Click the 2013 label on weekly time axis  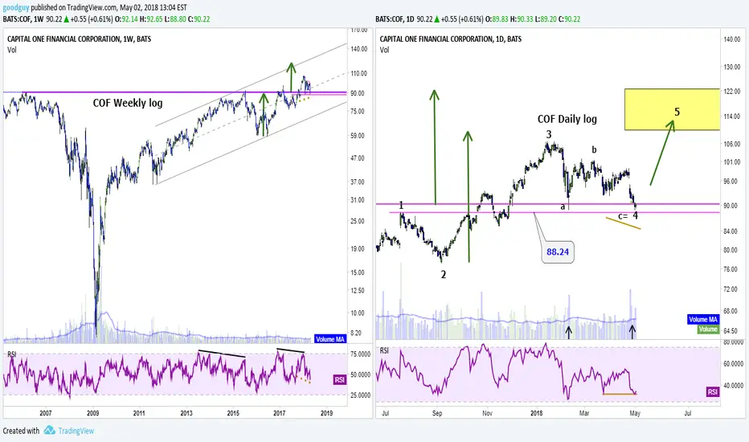pyautogui.click(x=186, y=413)
